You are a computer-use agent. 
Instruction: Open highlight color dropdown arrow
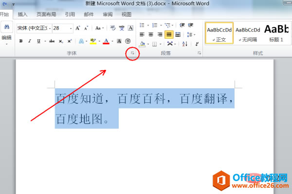(99, 41)
